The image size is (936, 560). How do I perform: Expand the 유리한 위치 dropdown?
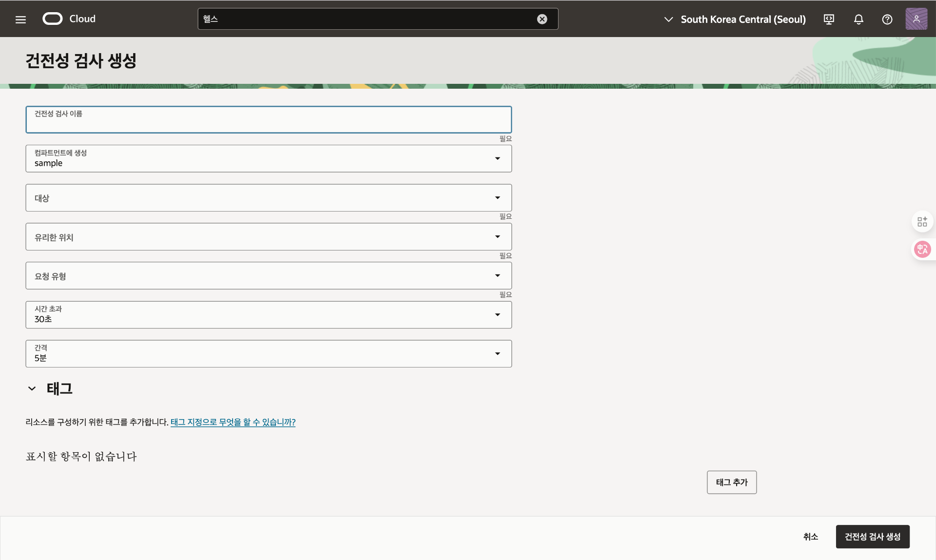268,237
